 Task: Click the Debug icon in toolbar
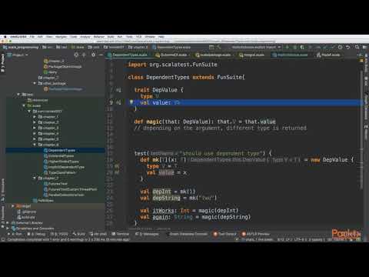(295, 47)
